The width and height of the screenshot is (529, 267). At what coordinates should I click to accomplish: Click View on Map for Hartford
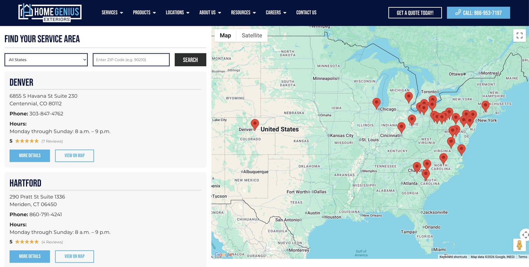pos(74,256)
